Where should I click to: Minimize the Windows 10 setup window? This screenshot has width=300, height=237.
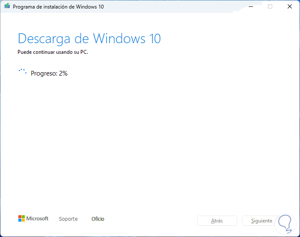(x=251, y=6)
